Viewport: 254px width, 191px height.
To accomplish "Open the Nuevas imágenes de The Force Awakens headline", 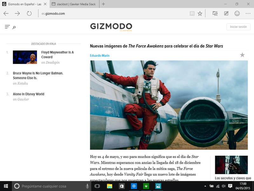I will pyautogui.click(x=157, y=46).
